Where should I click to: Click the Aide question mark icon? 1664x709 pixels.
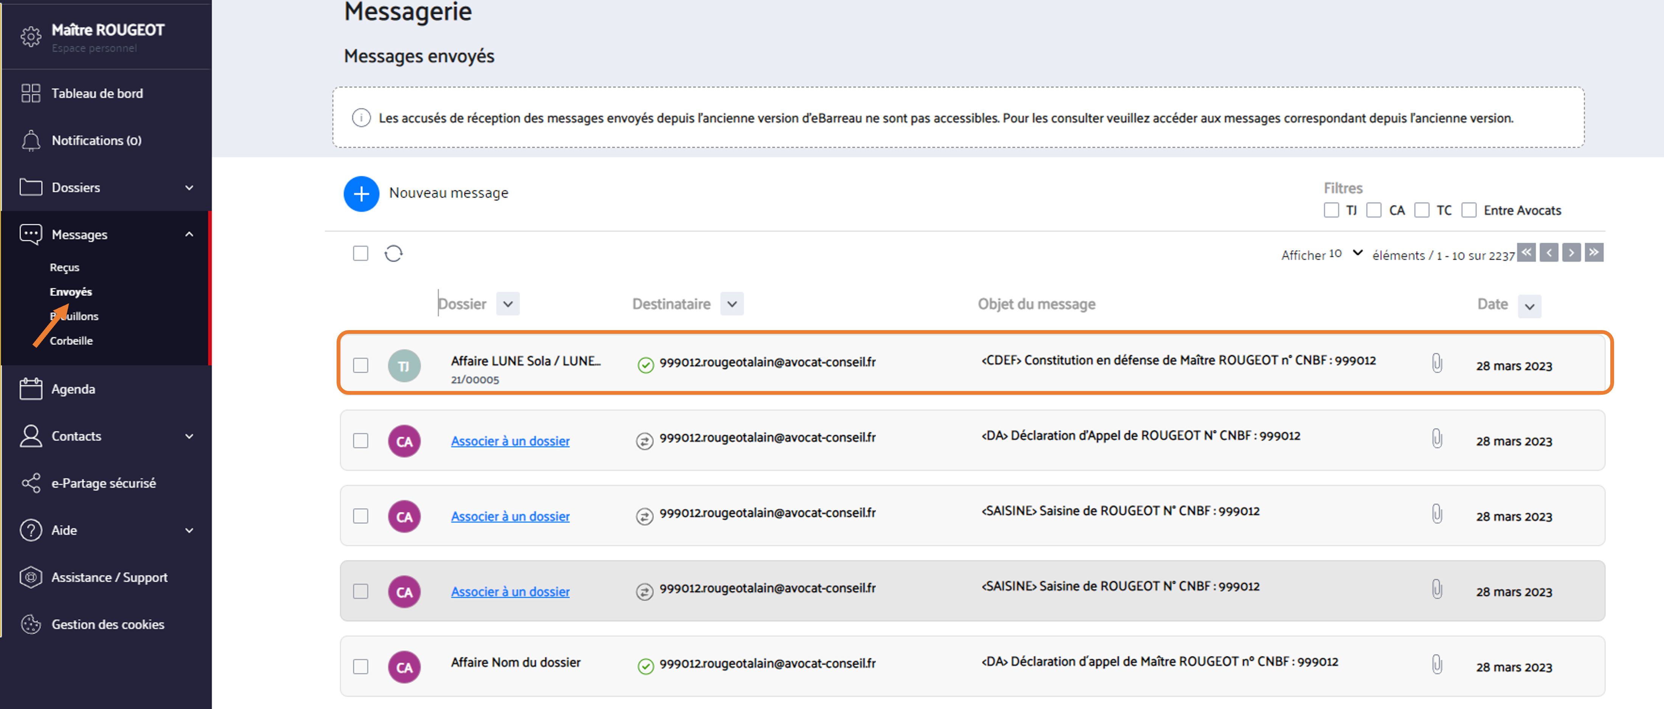30,530
